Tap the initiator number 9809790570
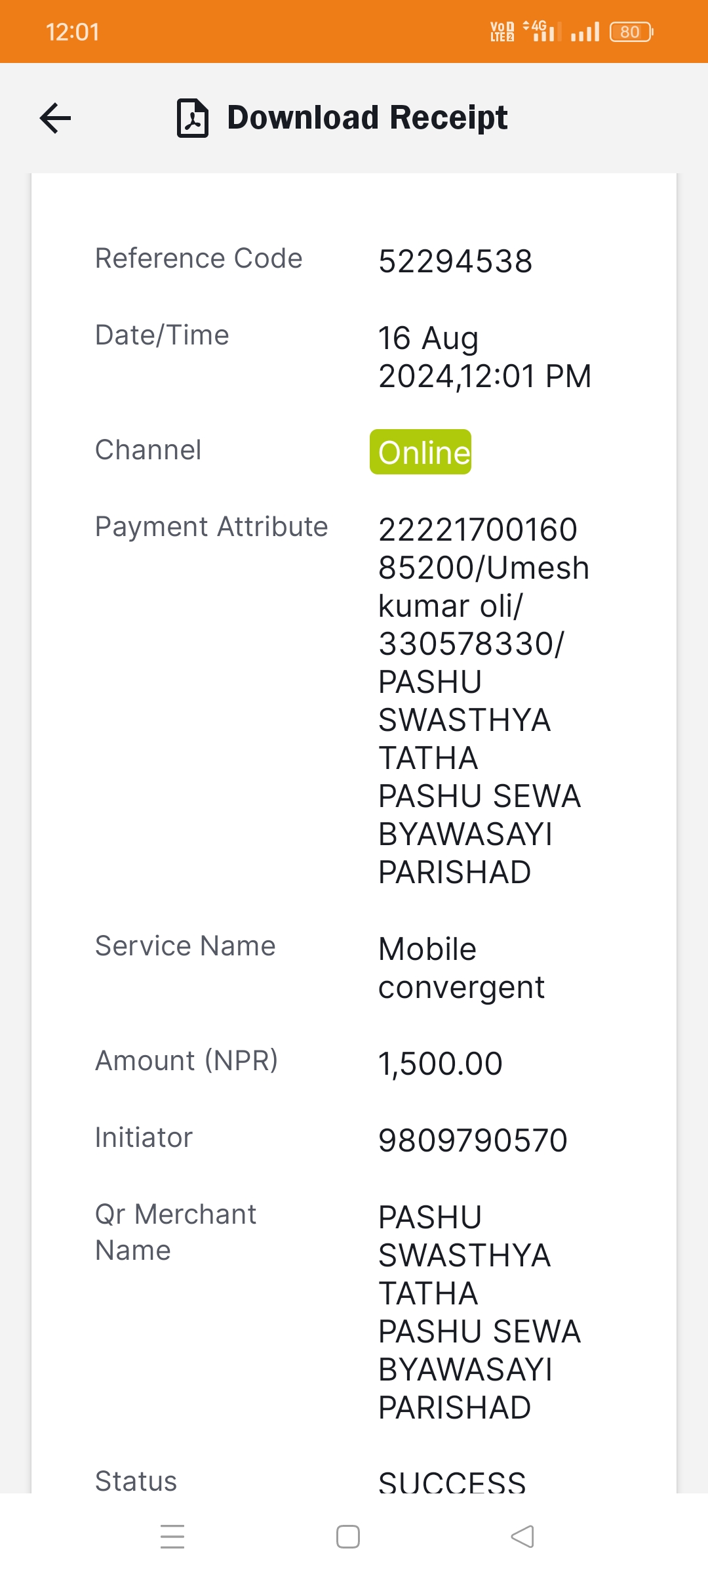 point(473,1140)
